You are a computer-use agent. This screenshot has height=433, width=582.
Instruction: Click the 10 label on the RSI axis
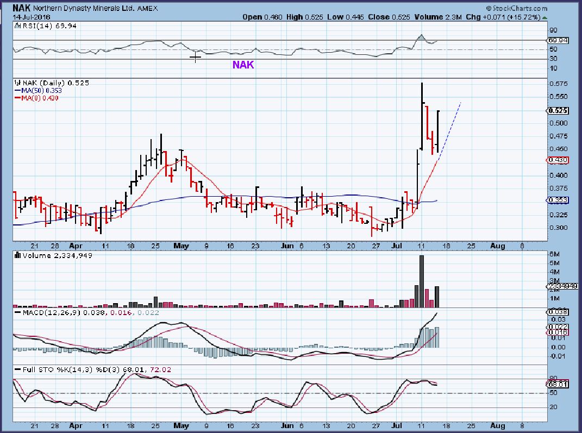(x=553, y=68)
